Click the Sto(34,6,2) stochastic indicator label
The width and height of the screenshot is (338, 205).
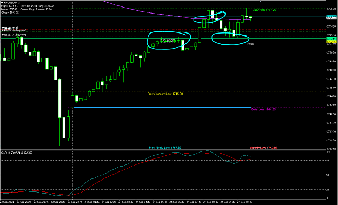coord(17,153)
